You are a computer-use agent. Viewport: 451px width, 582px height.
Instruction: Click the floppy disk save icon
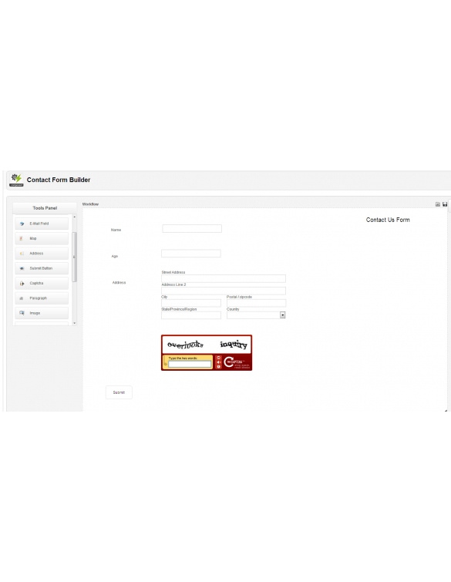[445, 204]
